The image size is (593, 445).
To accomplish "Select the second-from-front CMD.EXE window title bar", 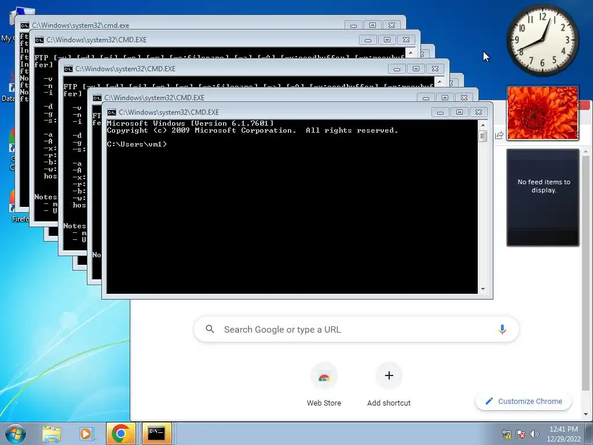I will tap(254, 97).
